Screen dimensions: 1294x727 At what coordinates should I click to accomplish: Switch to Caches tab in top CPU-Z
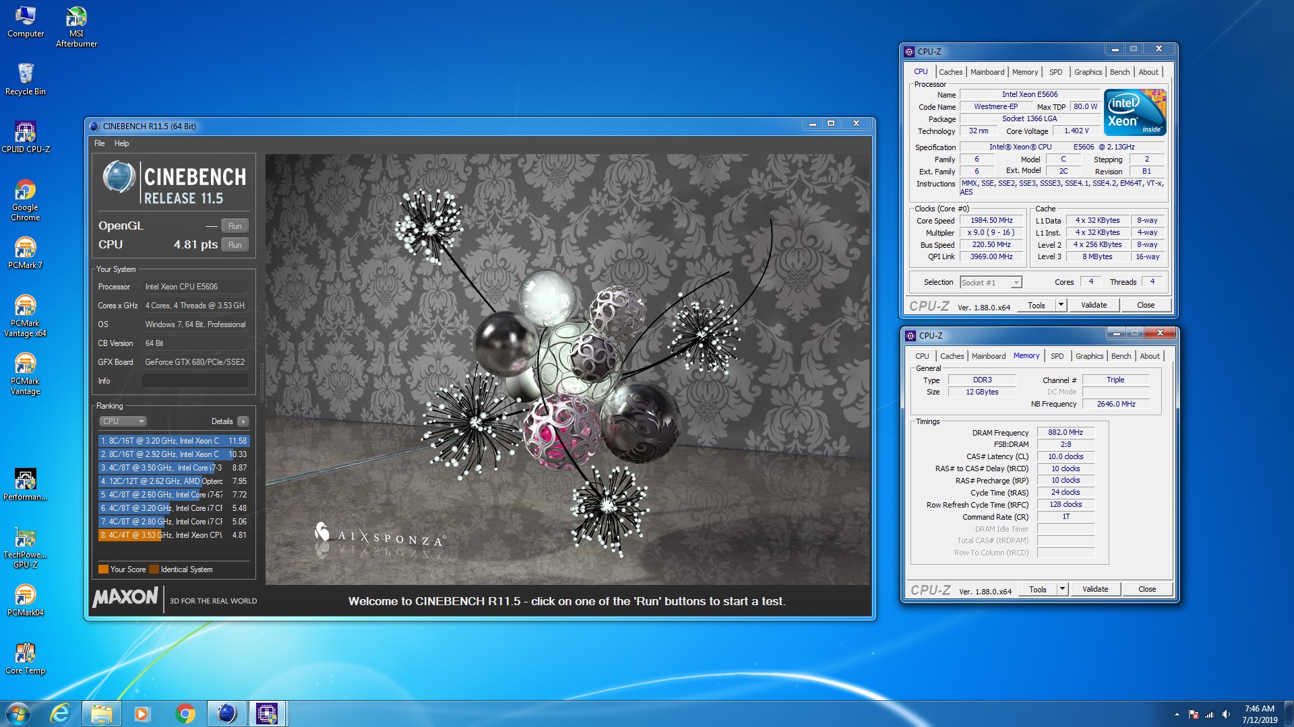951,72
